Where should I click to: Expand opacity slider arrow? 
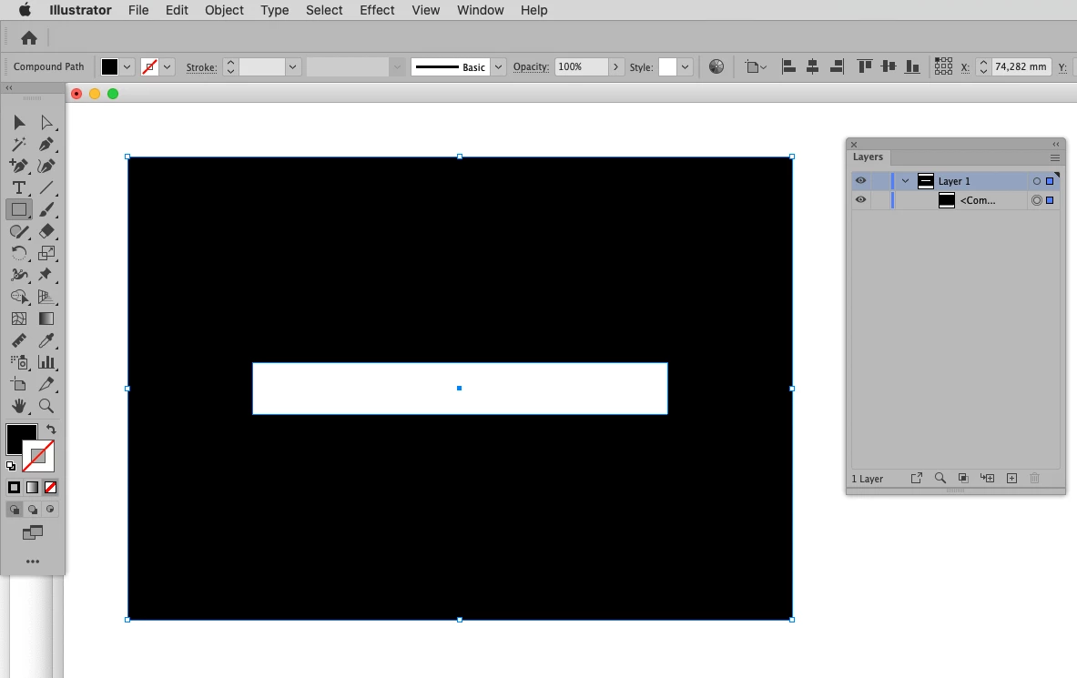coord(615,66)
